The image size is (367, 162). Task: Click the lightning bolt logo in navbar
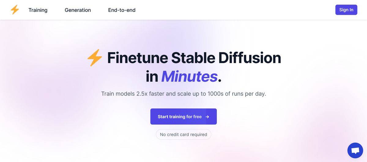coord(15,10)
